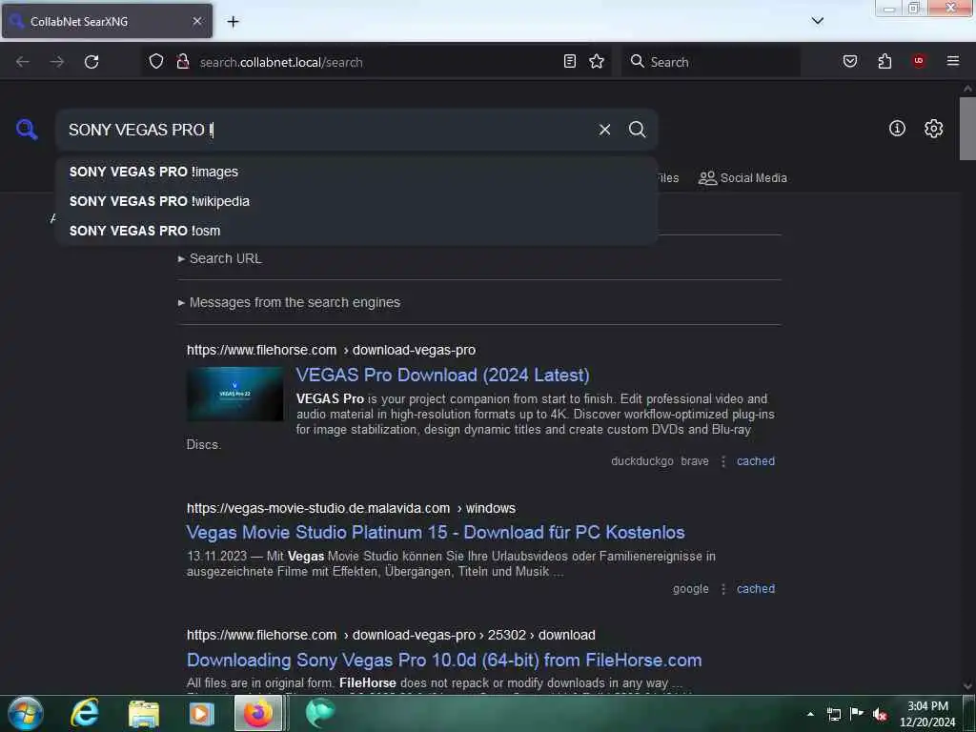Go forward in browser history
976x732 pixels.
point(57,62)
